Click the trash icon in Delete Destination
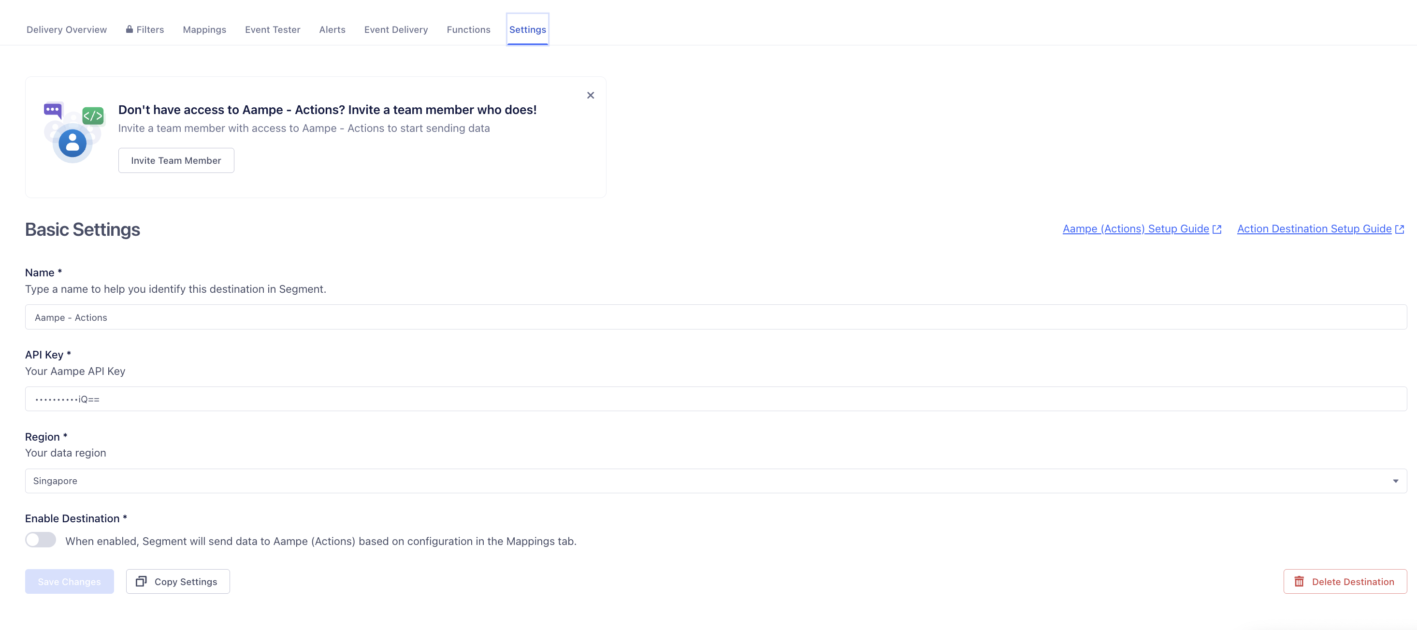Screen dimensions: 1417x630 pyautogui.click(x=1299, y=581)
